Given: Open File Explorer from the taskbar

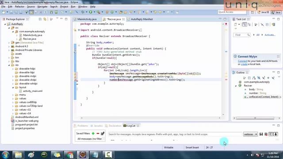Looking at the screenshot, I should point(18,155).
